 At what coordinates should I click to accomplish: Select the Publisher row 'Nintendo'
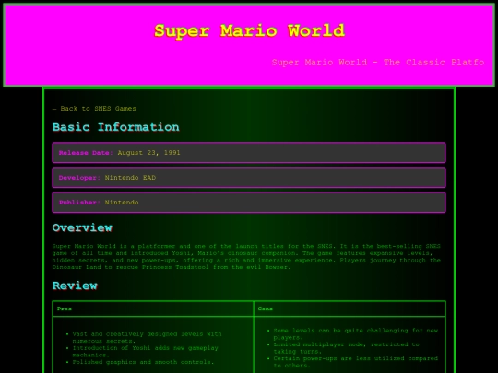[249, 203]
